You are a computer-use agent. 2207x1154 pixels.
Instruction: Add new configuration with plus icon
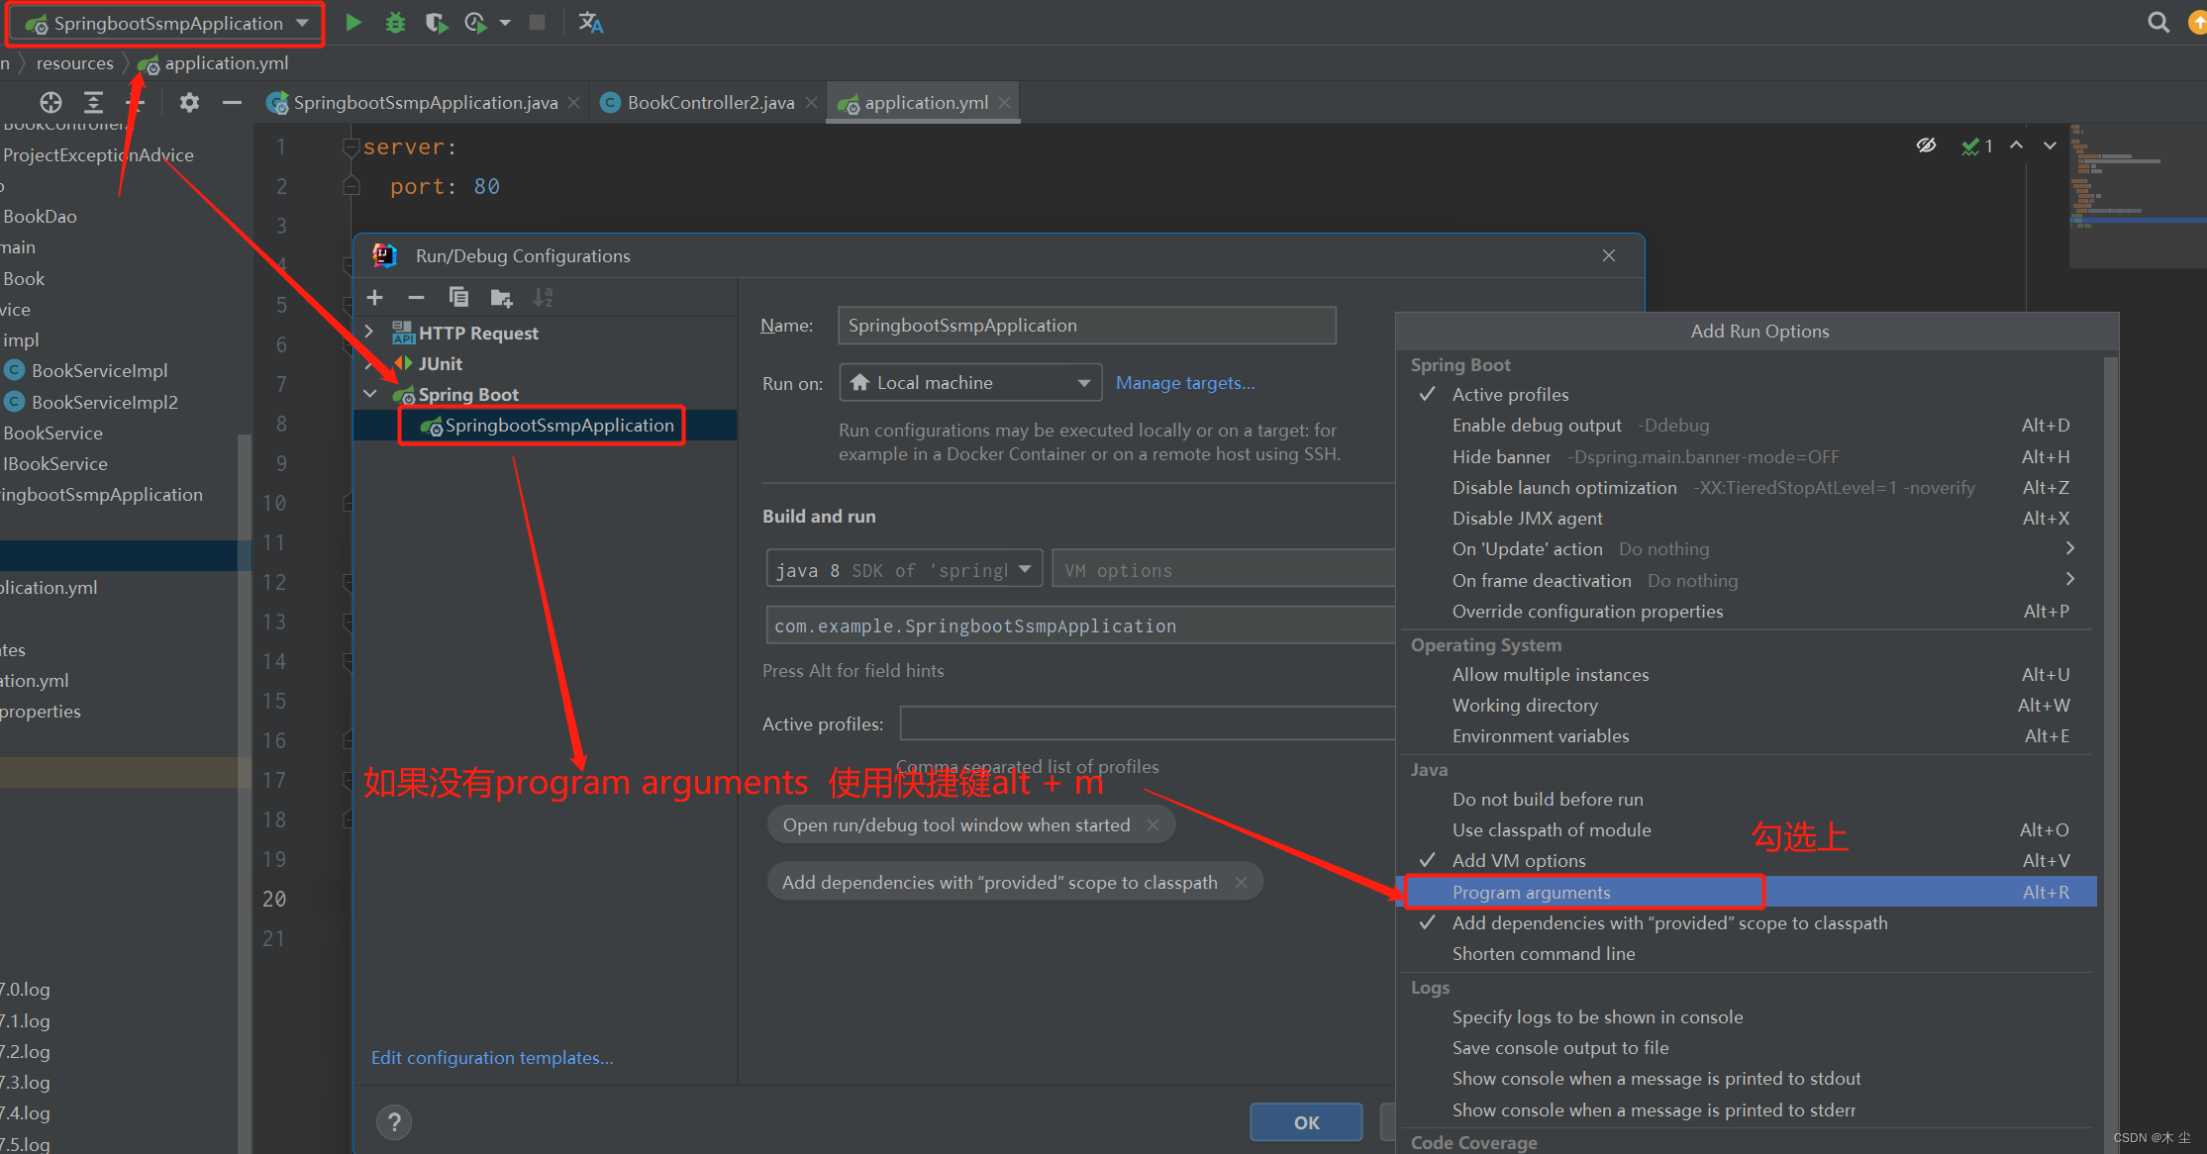click(375, 297)
